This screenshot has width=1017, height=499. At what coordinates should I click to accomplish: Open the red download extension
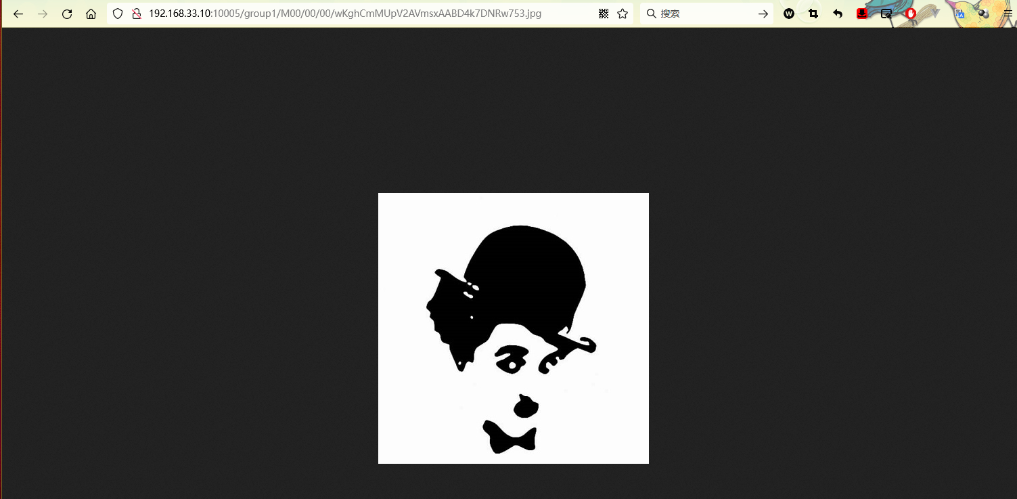862,14
